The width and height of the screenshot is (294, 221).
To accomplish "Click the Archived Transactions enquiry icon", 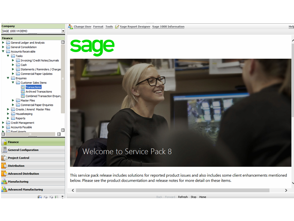I will pyautogui.click(x=23, y=92).
